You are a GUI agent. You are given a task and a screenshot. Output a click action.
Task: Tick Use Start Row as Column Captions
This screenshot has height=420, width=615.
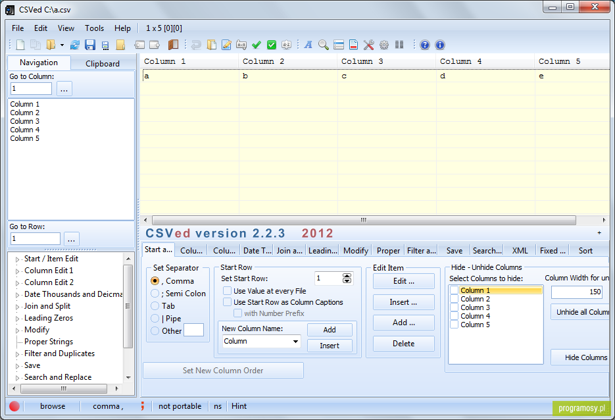227,302
